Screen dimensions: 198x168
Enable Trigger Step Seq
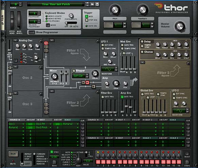(87, 20)
